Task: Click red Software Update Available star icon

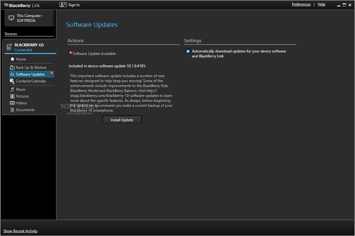Action: click(x=71, y=53)
